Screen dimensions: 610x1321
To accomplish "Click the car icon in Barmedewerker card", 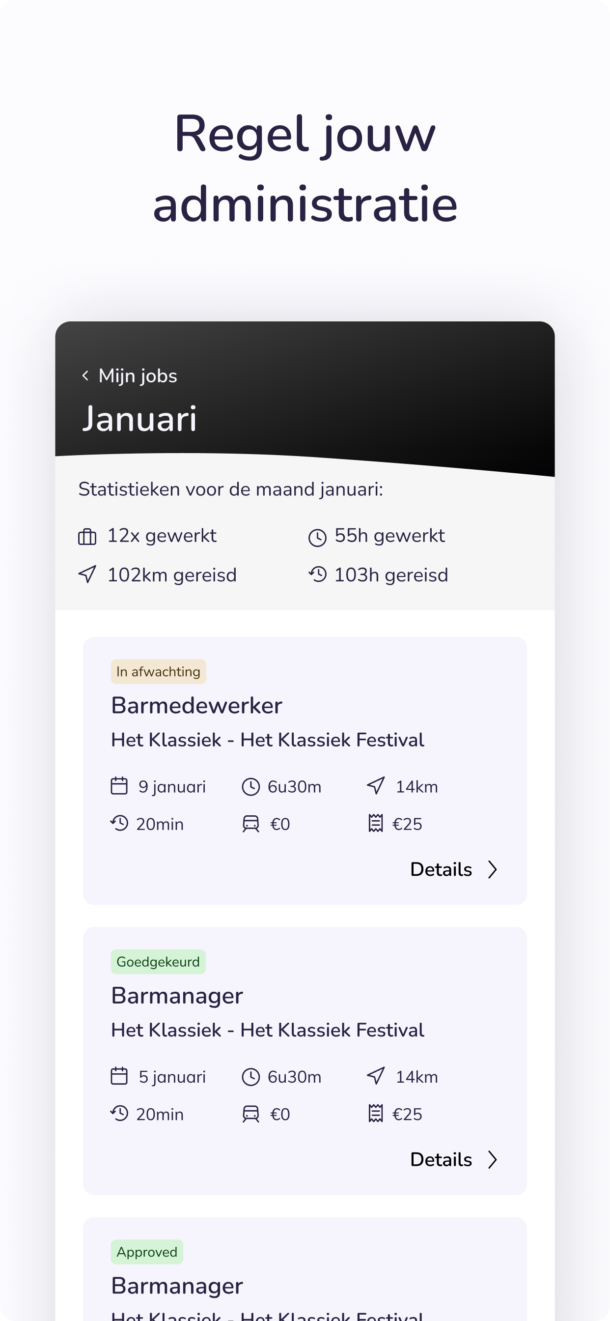I will [x=250, y=824].
